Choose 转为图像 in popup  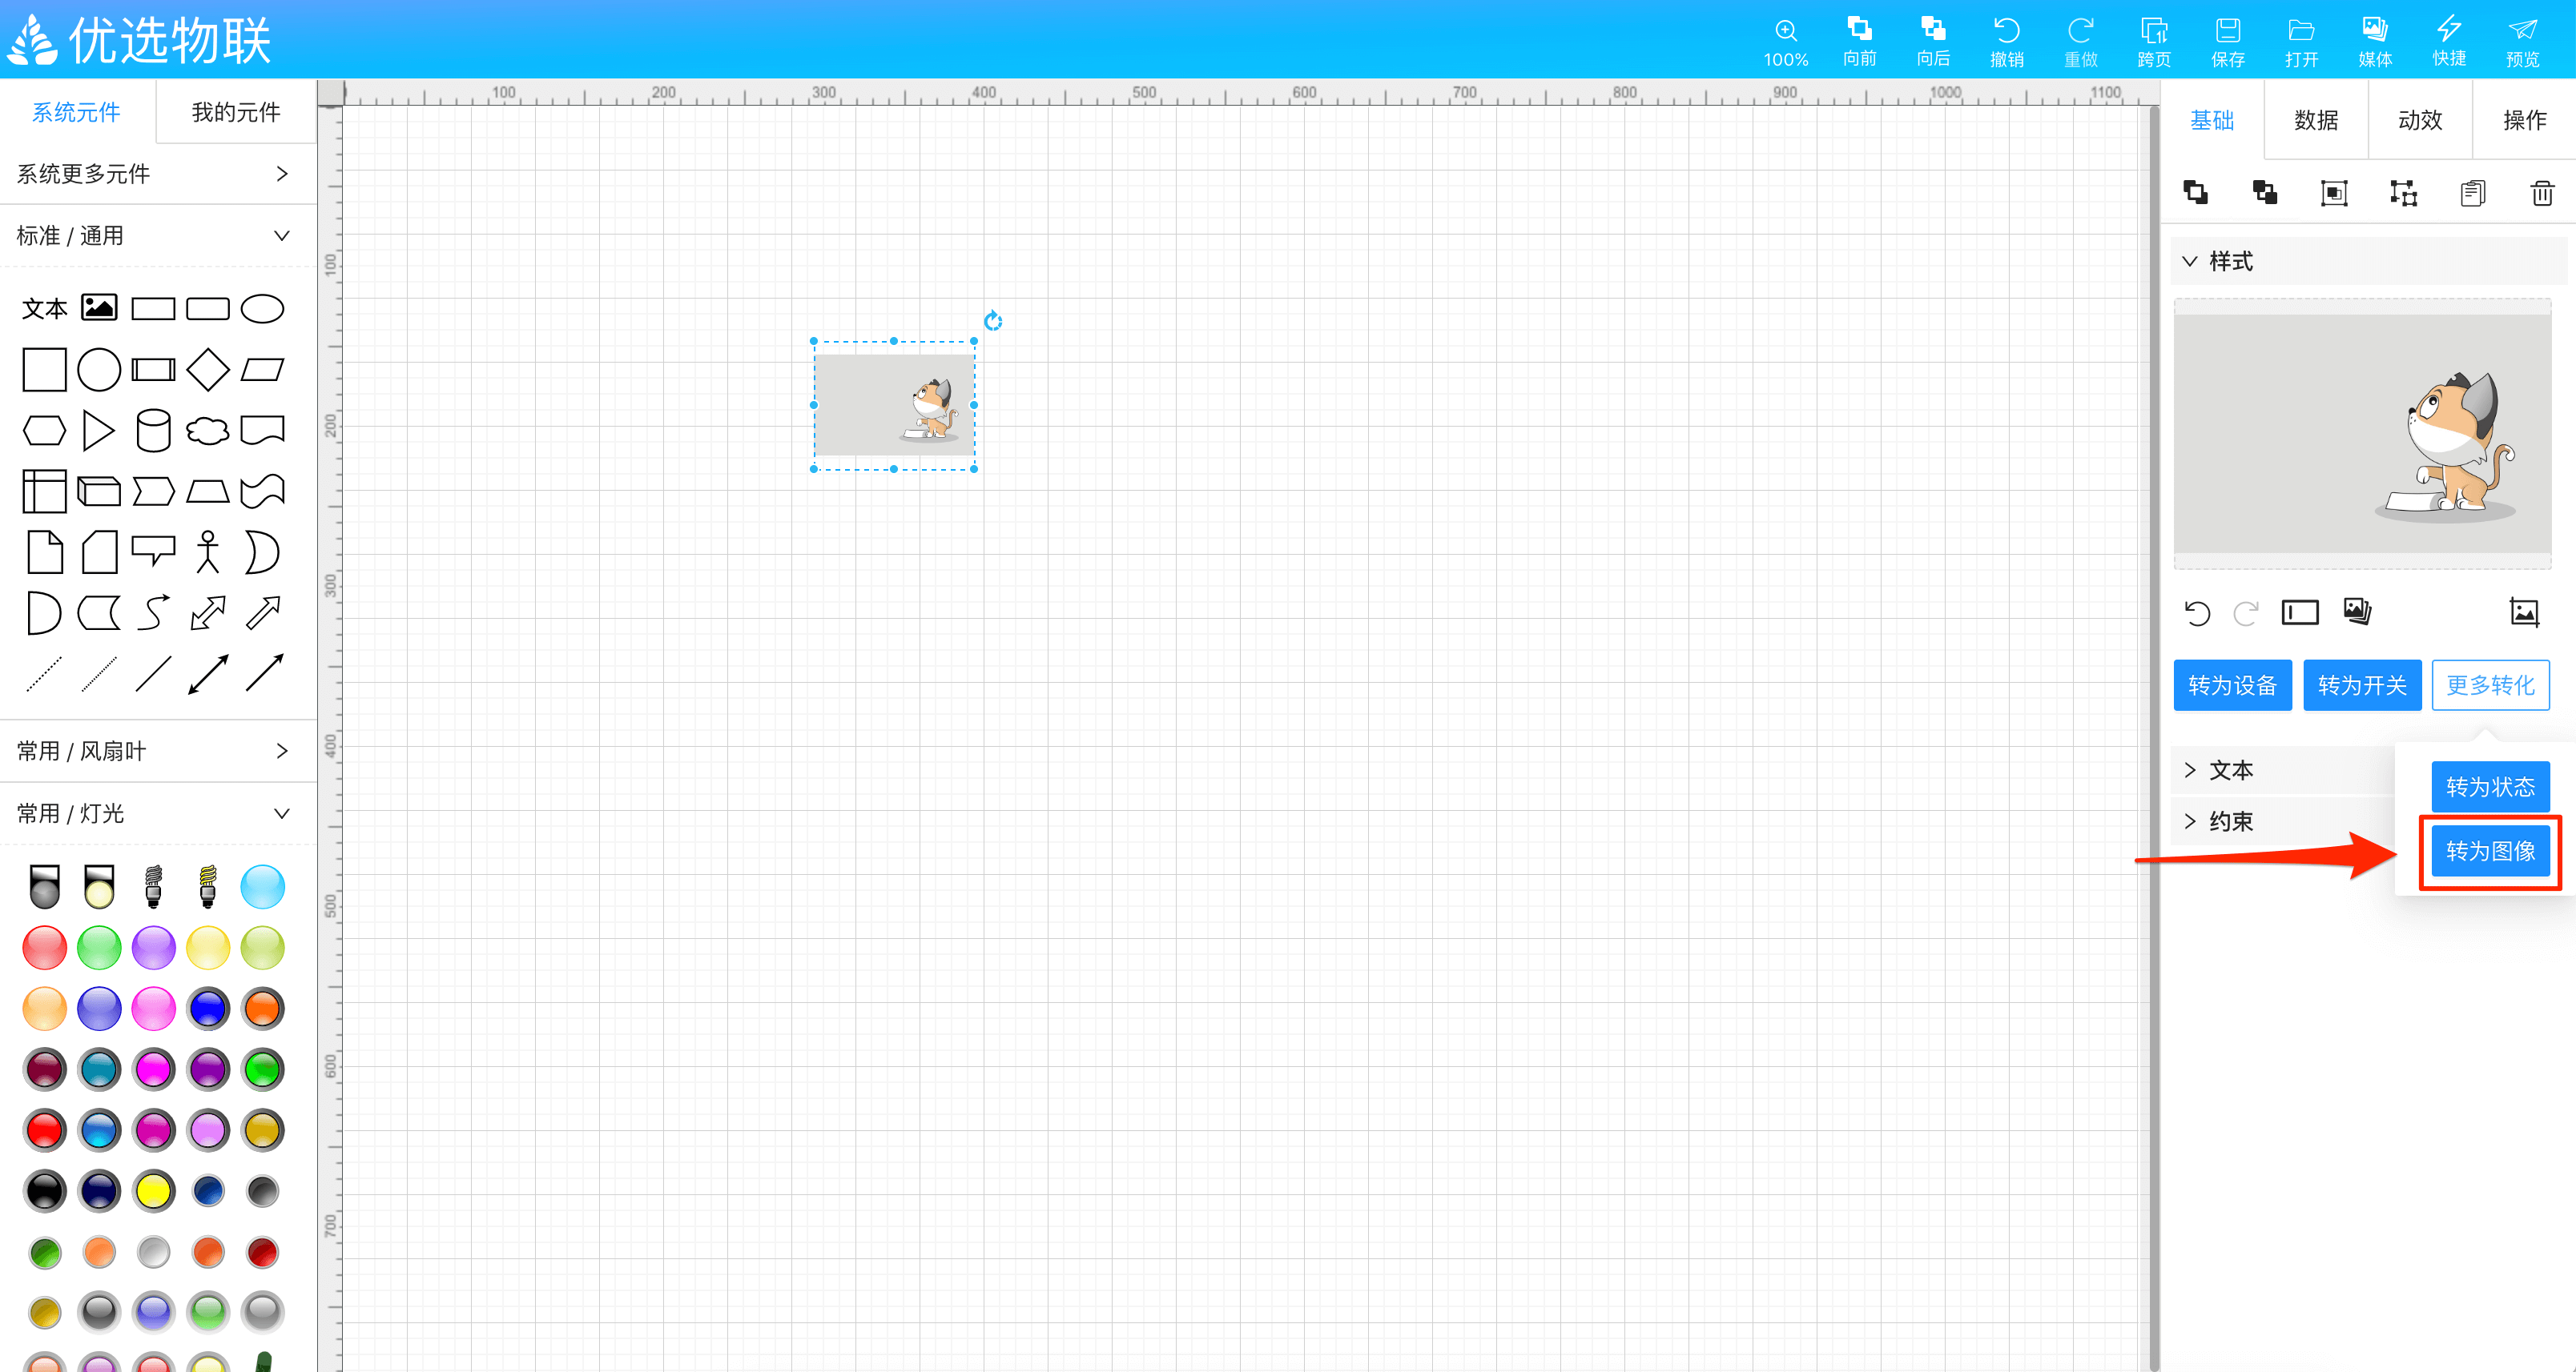tap(2490, 852)
